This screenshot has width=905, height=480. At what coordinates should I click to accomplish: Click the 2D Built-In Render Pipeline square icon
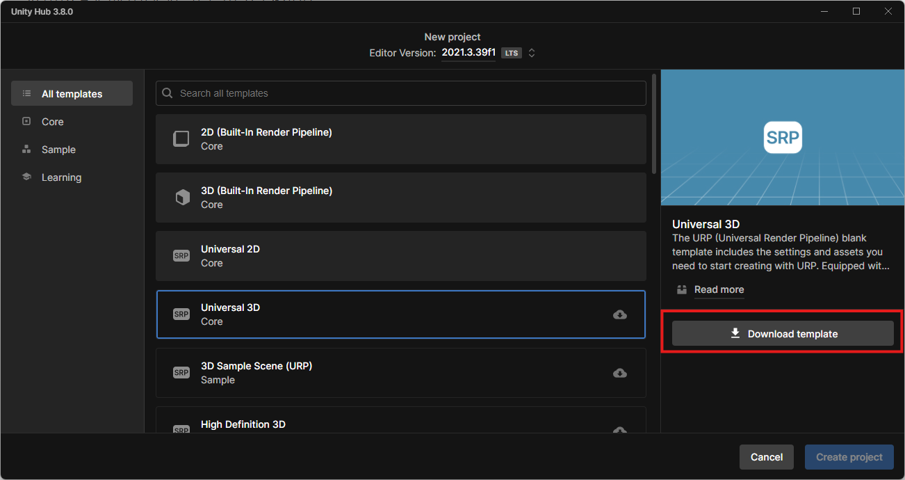pyautogui.click(x=181, y=139)
